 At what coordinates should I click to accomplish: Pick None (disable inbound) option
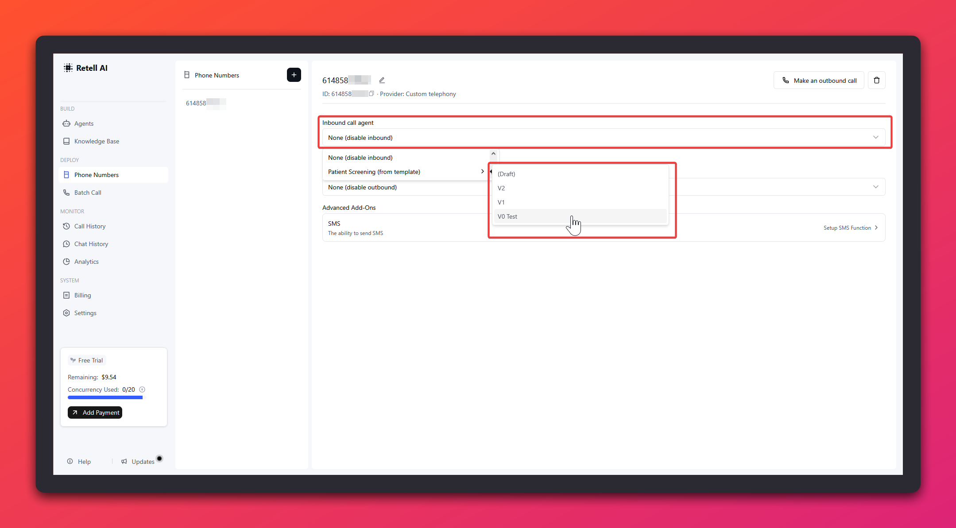(360, 158)
